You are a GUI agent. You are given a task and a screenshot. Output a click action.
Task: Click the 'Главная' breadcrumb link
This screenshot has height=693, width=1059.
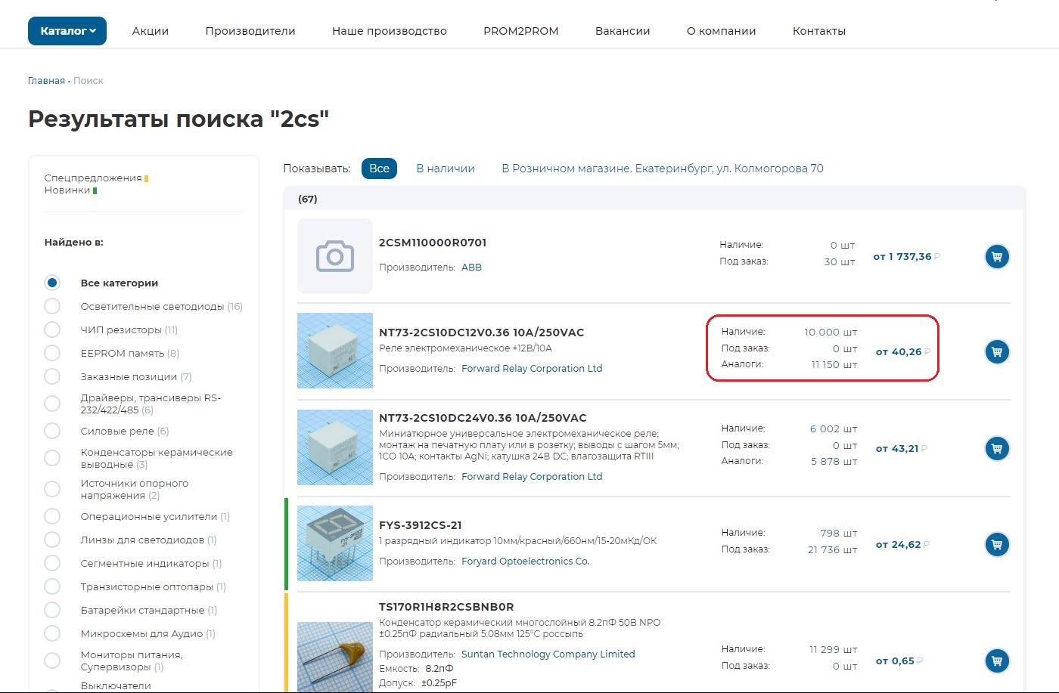point(46,81)
